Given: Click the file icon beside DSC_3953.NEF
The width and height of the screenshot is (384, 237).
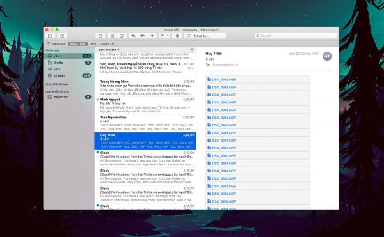Looking at the screenshot, I should click(x=209, y=201).
